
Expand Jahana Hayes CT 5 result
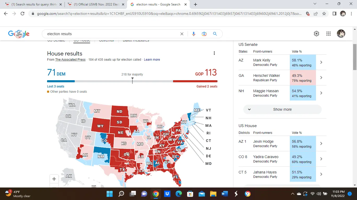coord(321,174)
